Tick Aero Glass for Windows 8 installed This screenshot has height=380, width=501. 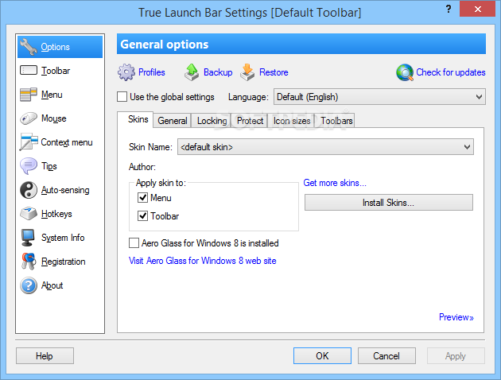click(134, 243)
